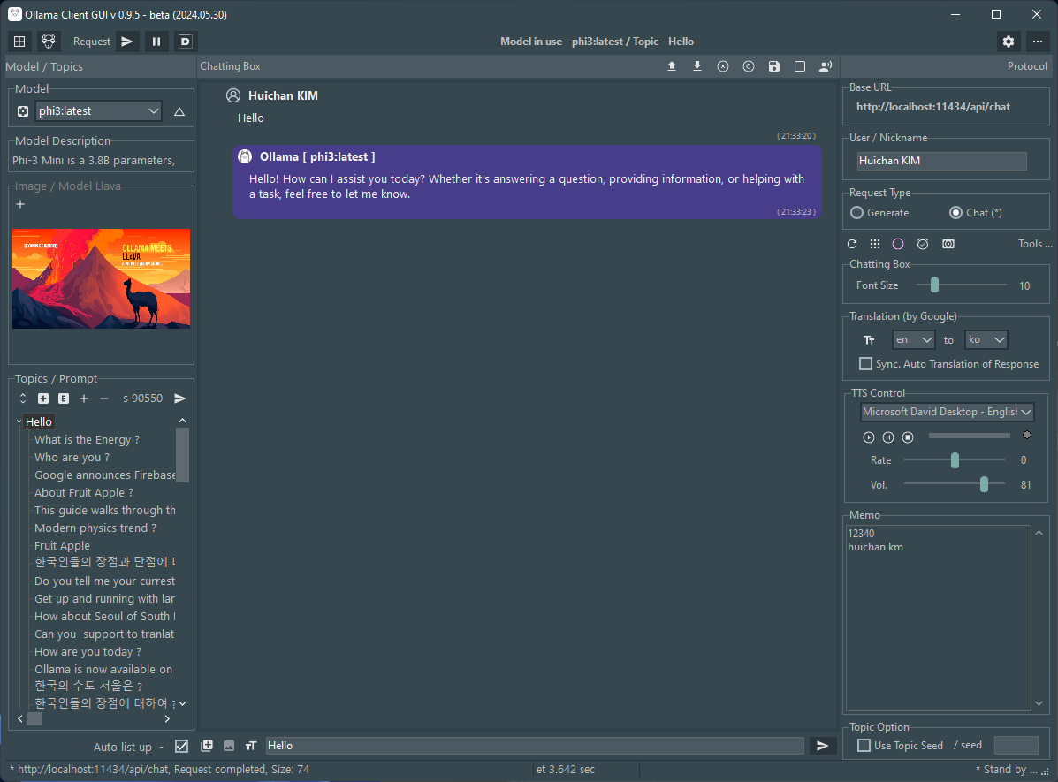Click the refresh icon in the tools row
Screen dimensions: 1058x782
click(852, 244)
